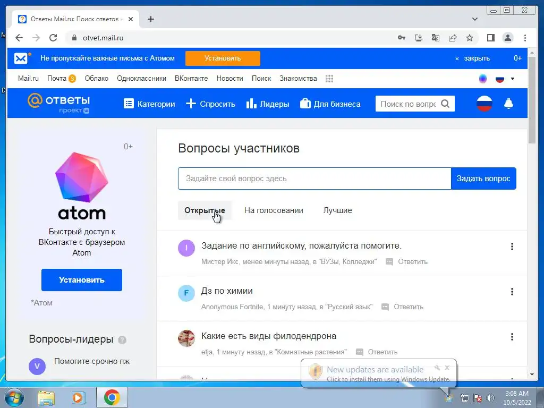Open ВКонтакте portal link

click(191, 79)
